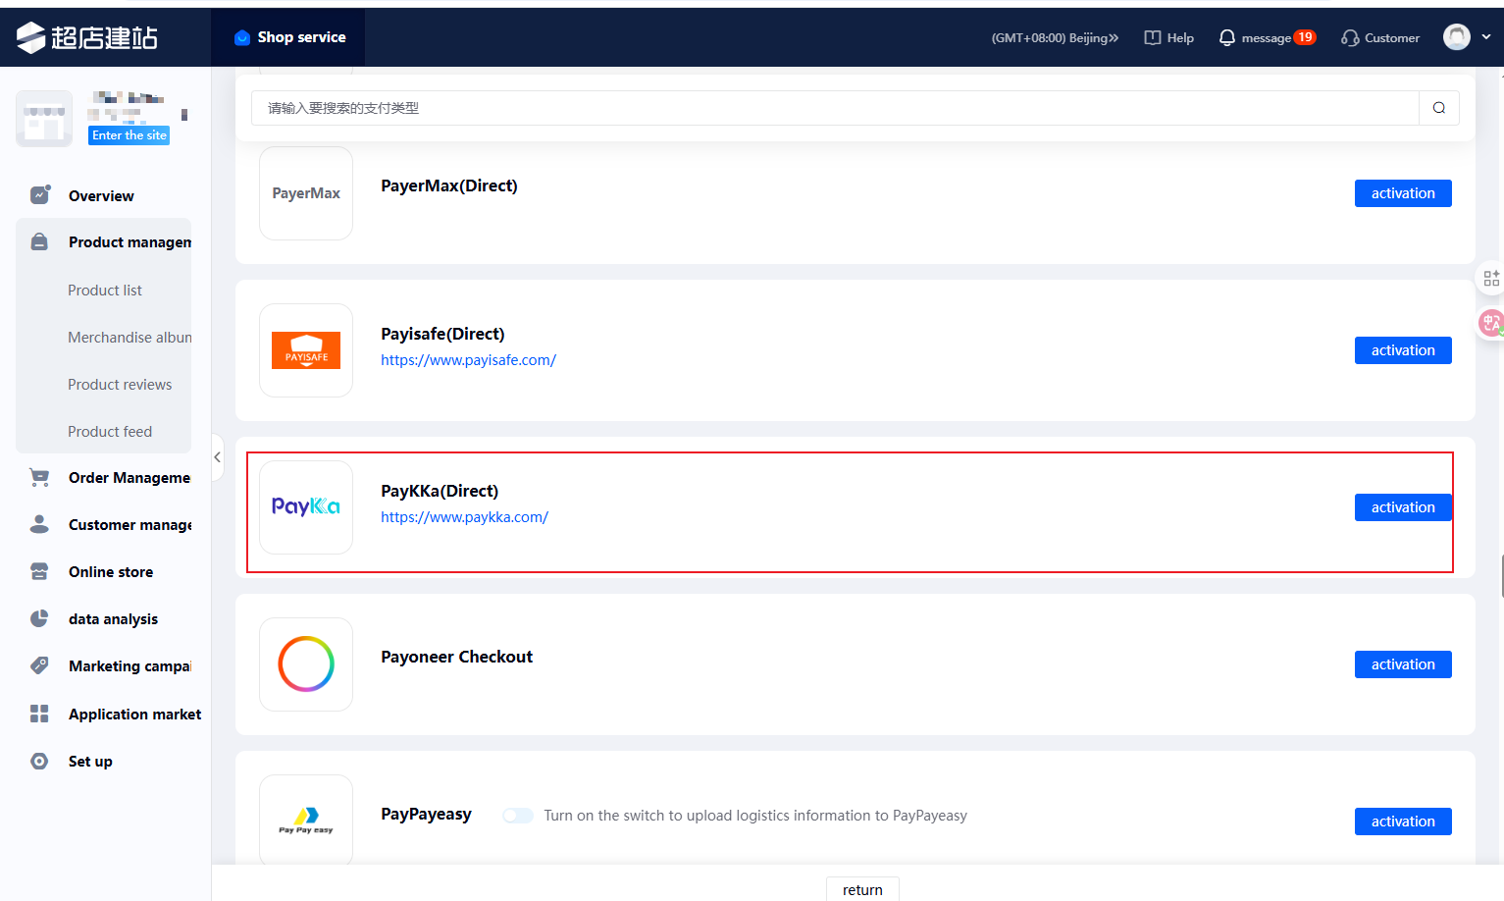Activate the PayKKa(Direct) payment method
The height and width of the screenshot is (901, 1504).
(x=1402, y=507)
